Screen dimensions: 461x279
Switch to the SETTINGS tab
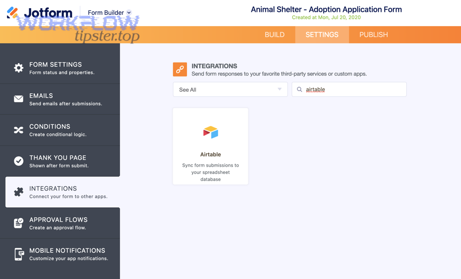tap(322, 35)
